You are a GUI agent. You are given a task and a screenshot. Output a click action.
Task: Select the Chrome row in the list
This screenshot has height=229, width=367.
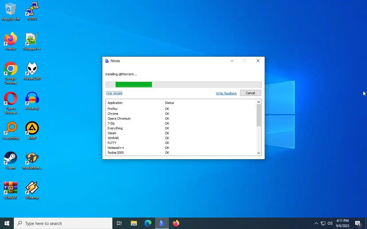point(181,114)
